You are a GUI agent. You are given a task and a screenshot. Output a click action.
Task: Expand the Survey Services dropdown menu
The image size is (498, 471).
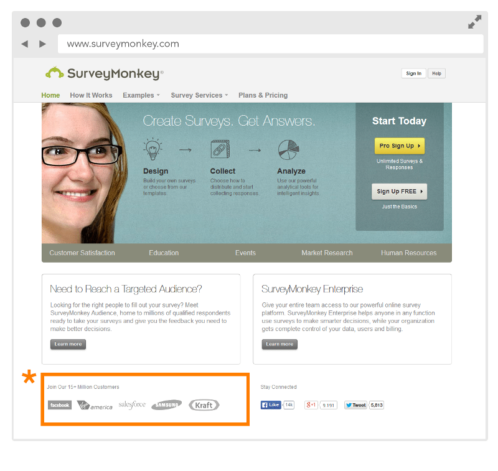coord(199,95)
